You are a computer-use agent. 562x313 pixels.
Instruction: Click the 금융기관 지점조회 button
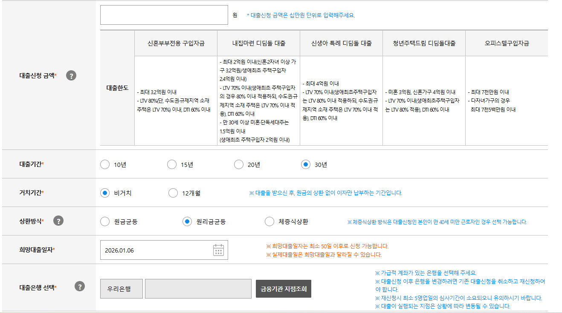[283, 289]
